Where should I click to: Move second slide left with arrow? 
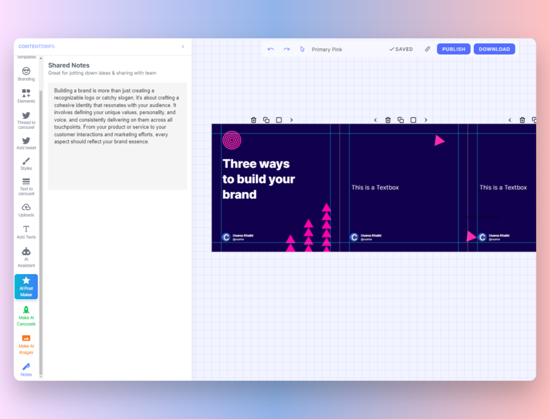click(375, 120)
